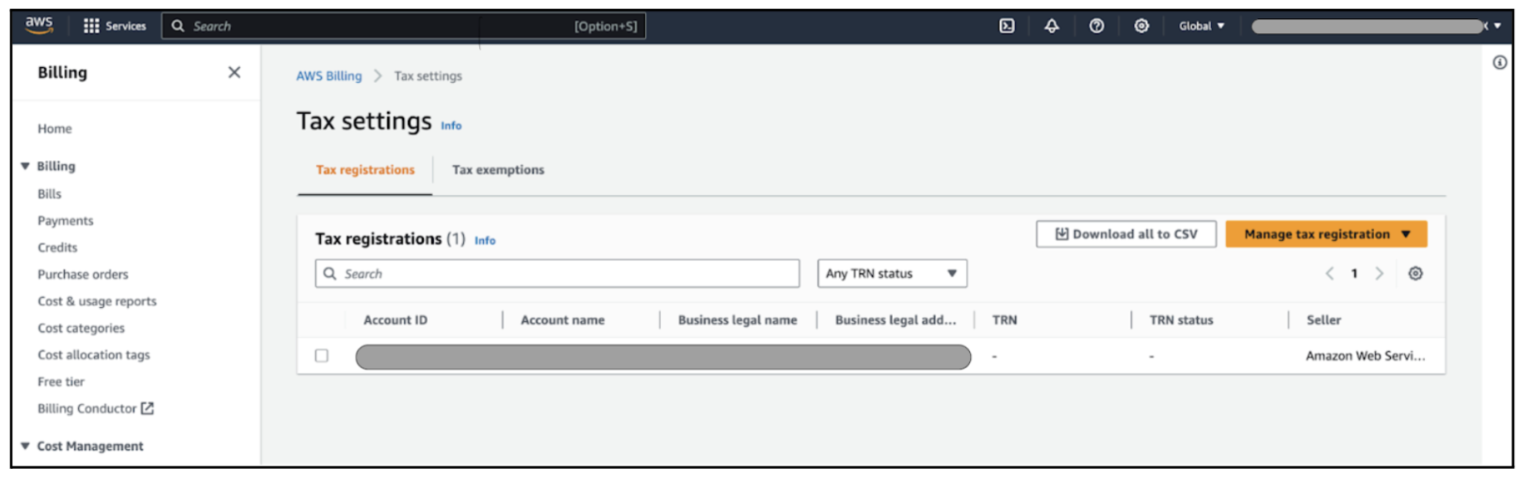1523x478 pixels.
Task: Open the Services grid menu
Action: (115, 26)
